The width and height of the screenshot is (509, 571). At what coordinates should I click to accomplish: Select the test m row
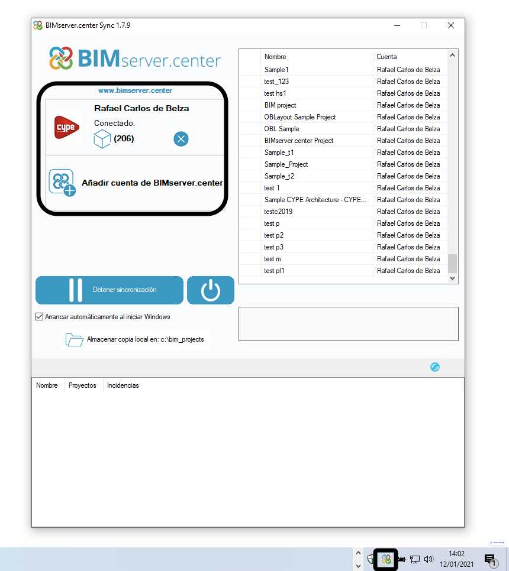(343, 259)
